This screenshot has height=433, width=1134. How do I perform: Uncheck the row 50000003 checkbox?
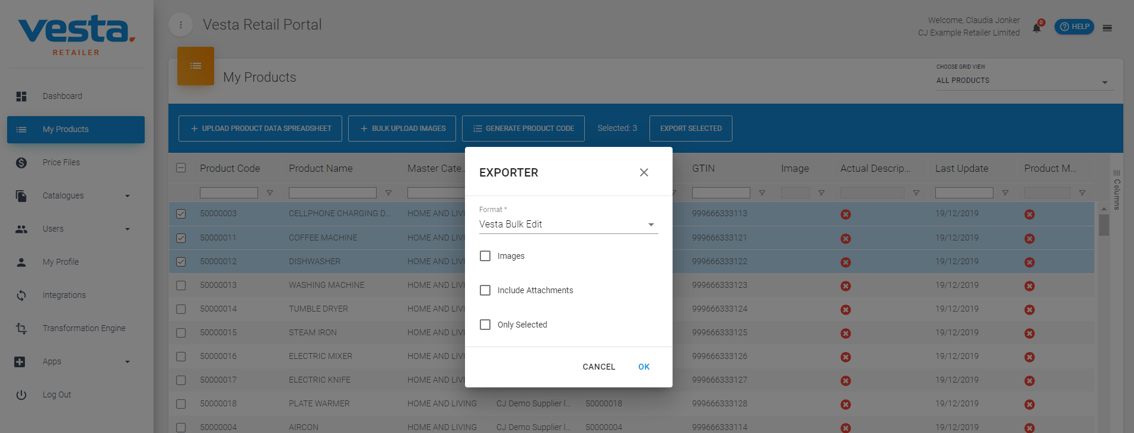coord(181,214)
